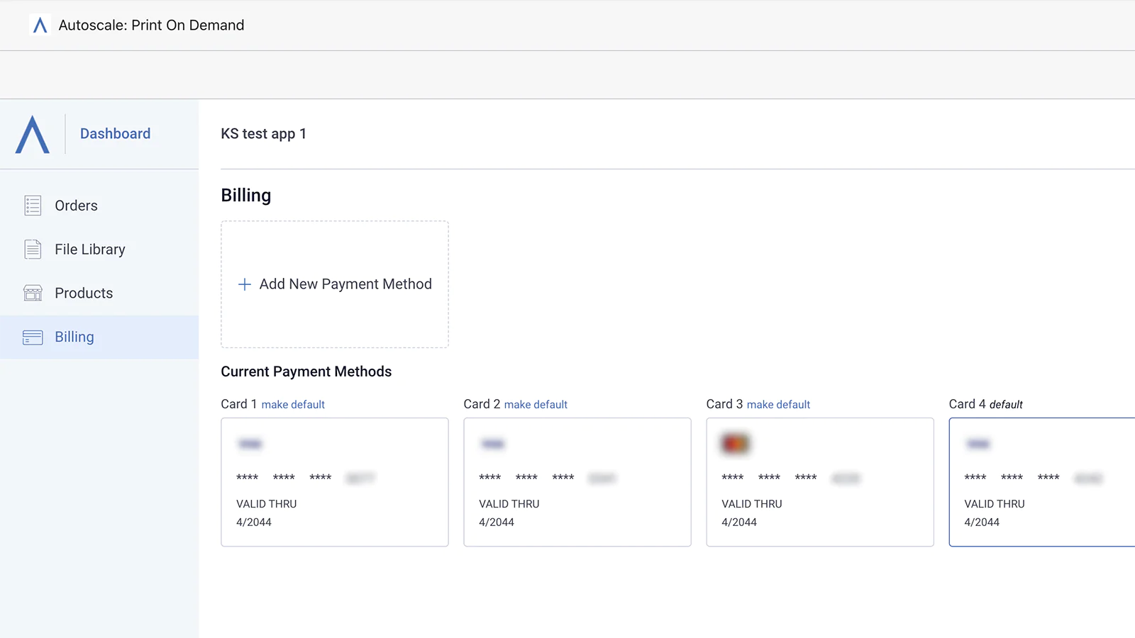Select the Card 4 default payment card
Screen dimensions: 1135x638
coord(1042,482)
